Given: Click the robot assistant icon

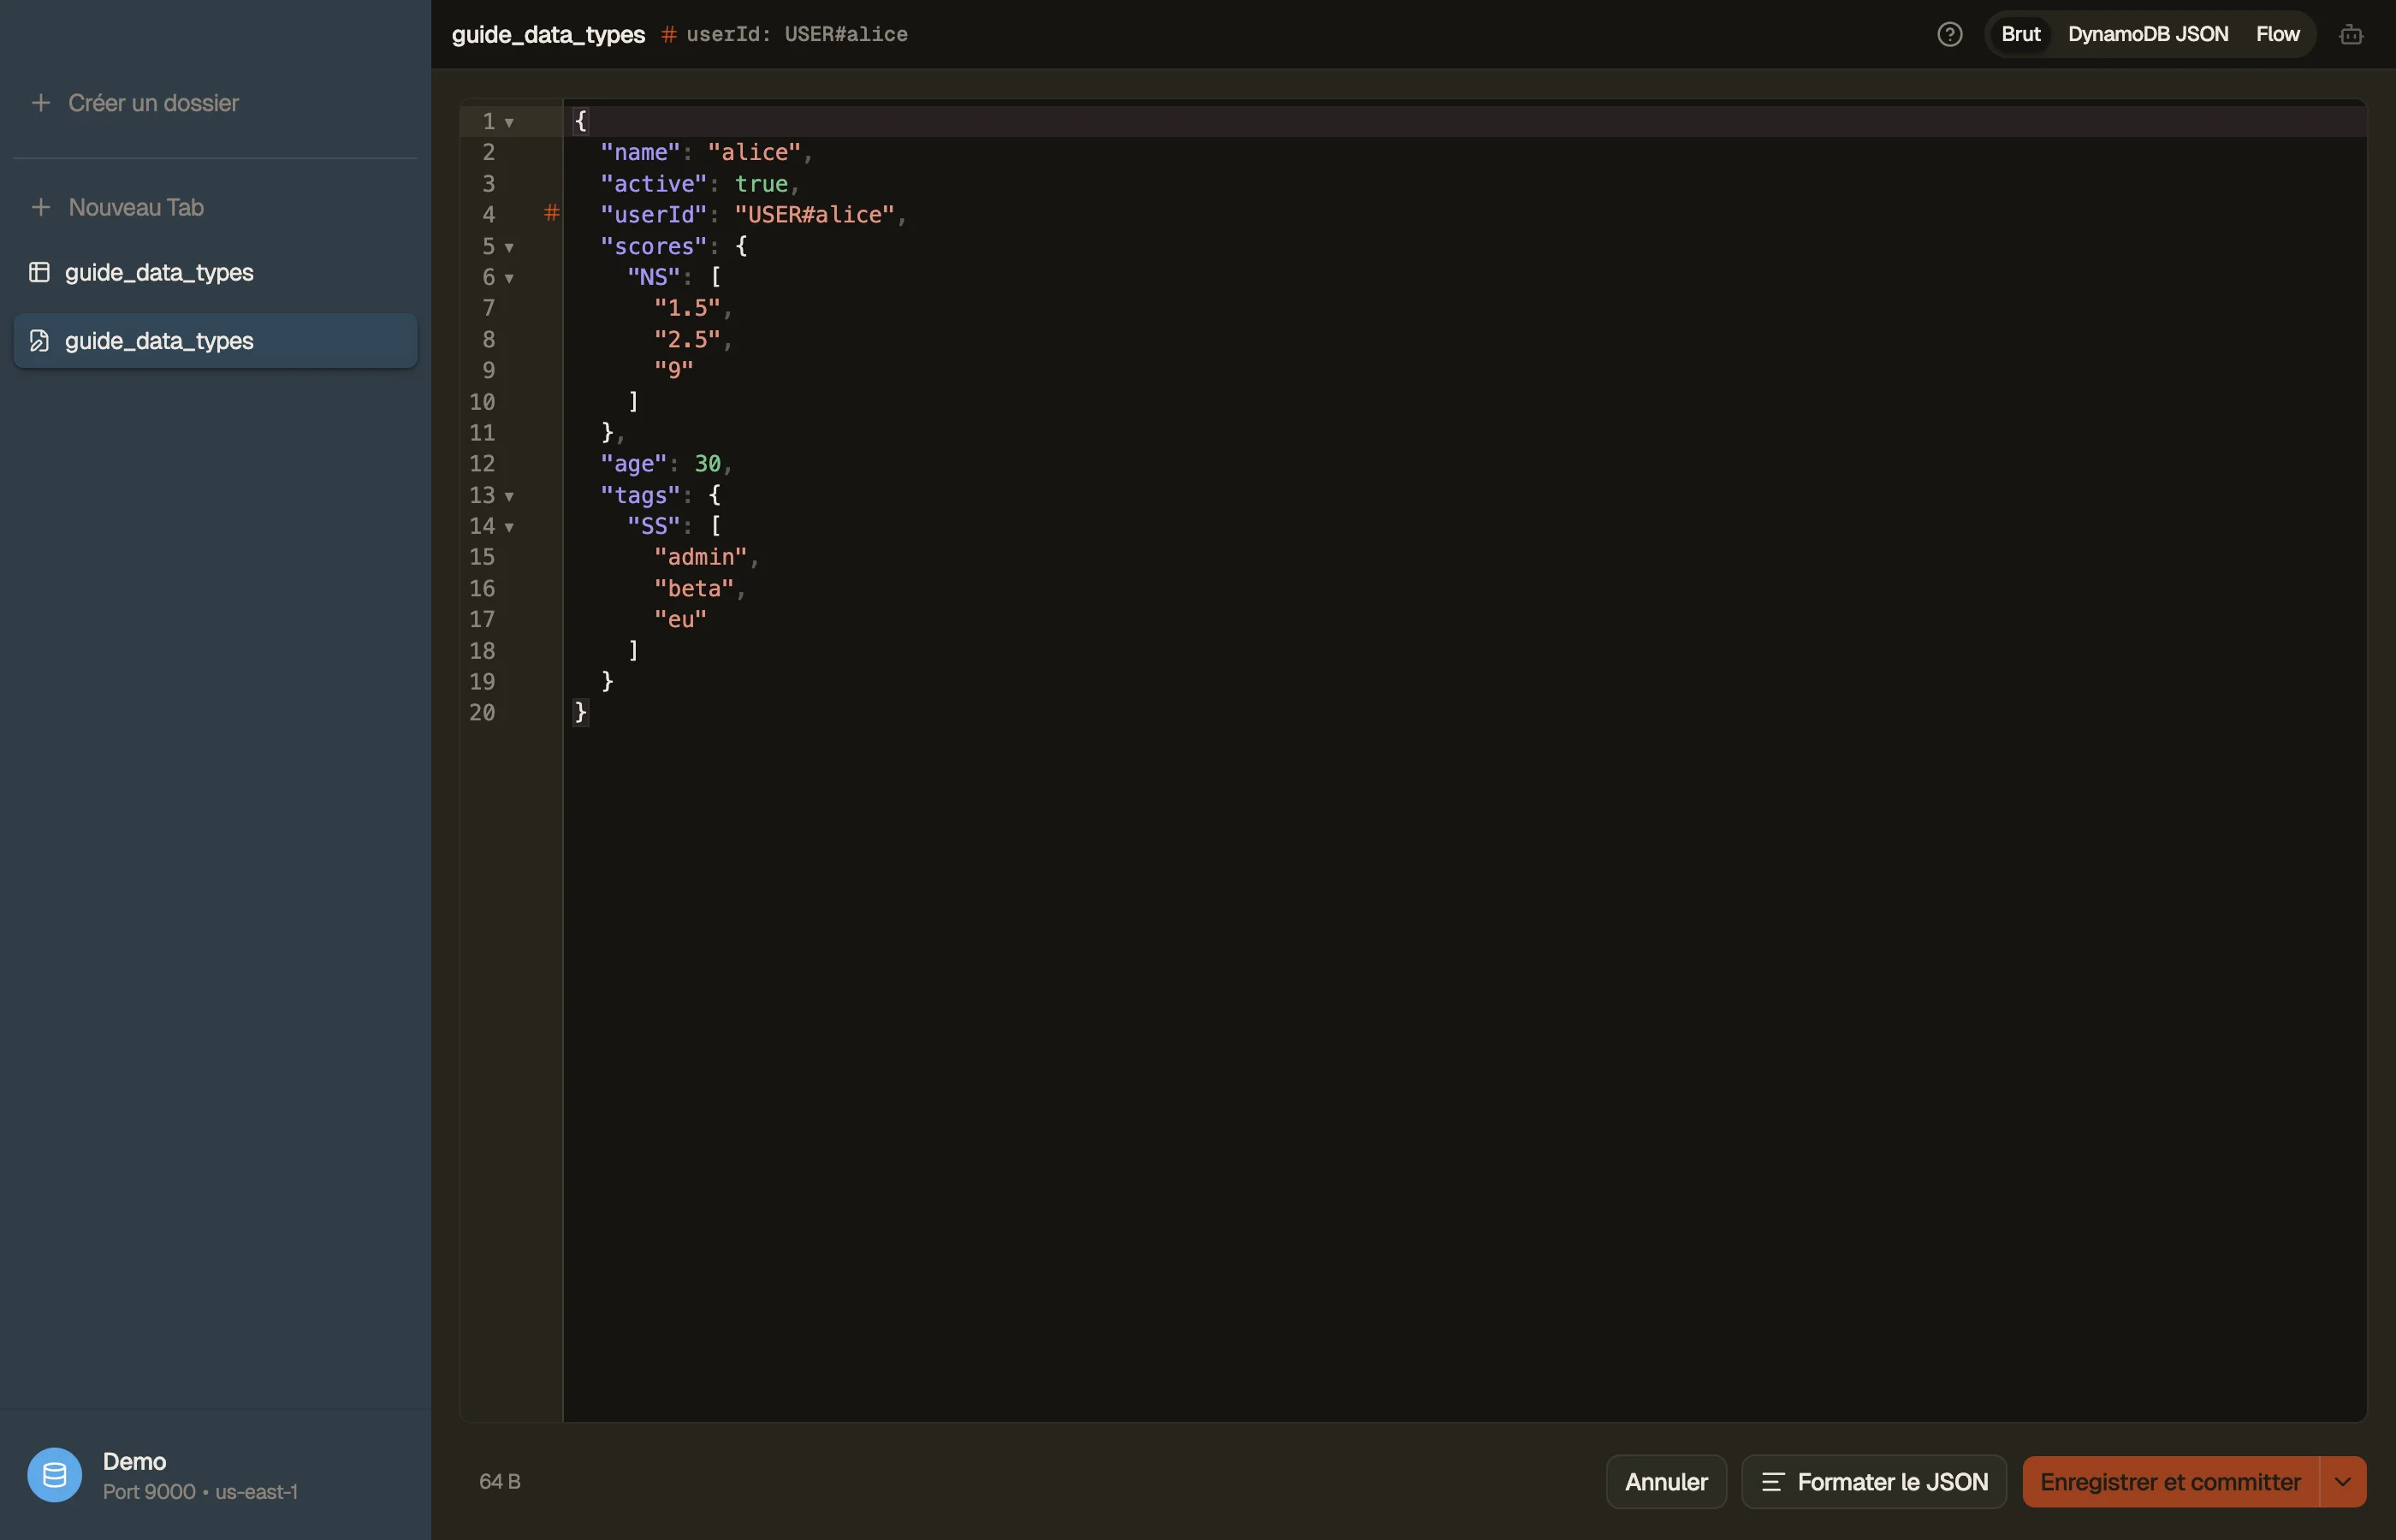Looking at the screenshot, I should [2351, 34].
